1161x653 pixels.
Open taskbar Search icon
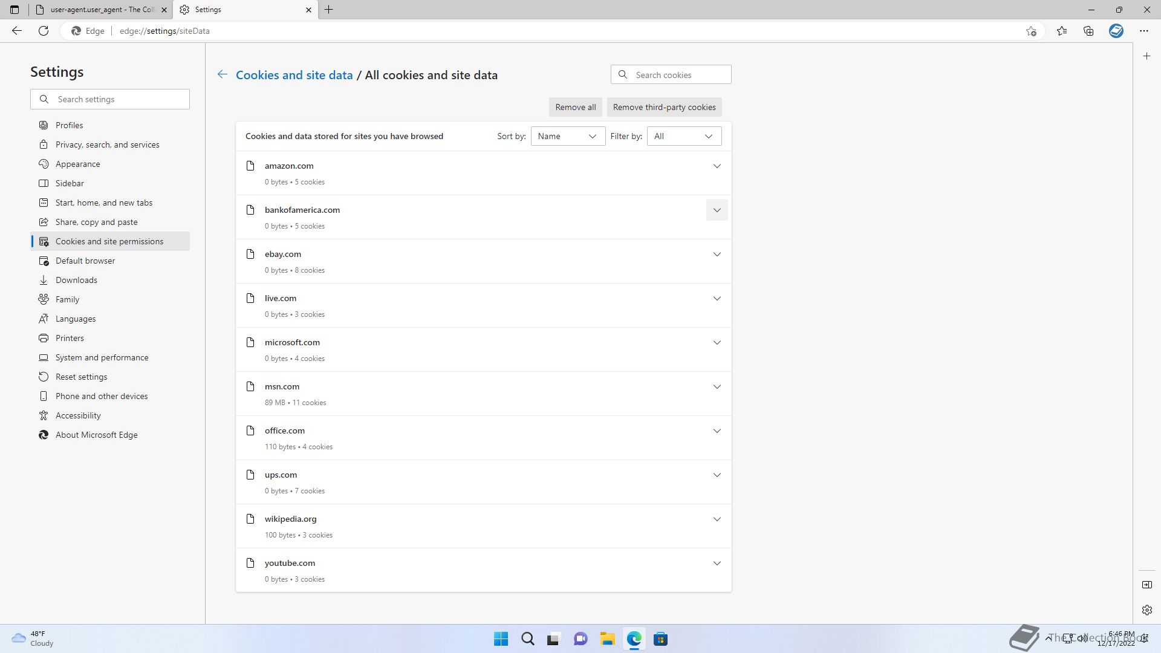(x=527, y=639)
